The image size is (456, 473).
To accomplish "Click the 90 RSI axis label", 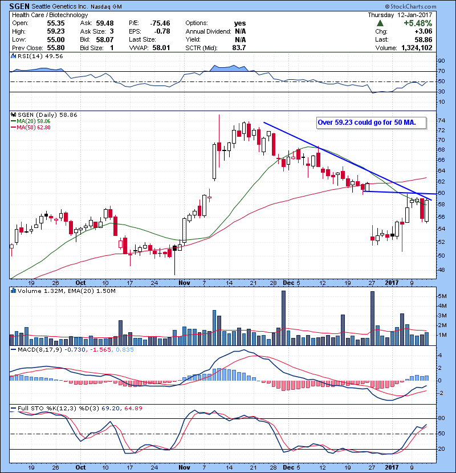I will 442,61.
